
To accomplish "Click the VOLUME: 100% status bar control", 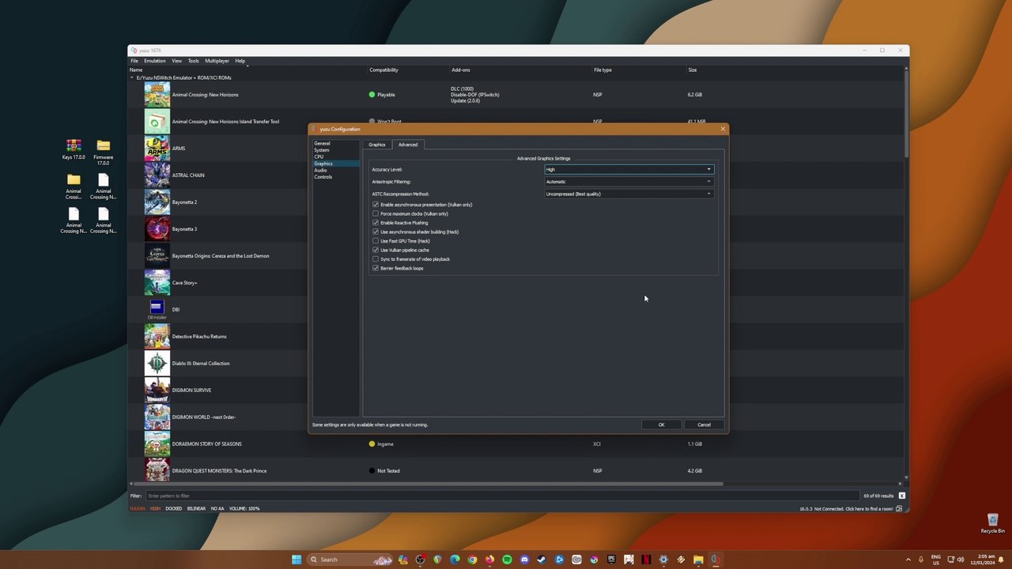I will click(x=244, y=508).
